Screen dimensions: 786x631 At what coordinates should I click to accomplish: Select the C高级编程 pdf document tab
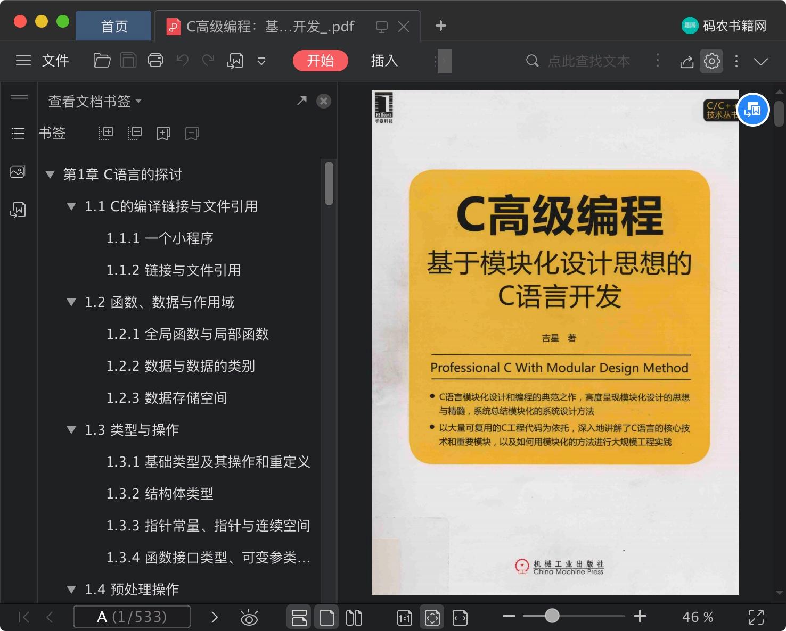[x=271, y=26]
